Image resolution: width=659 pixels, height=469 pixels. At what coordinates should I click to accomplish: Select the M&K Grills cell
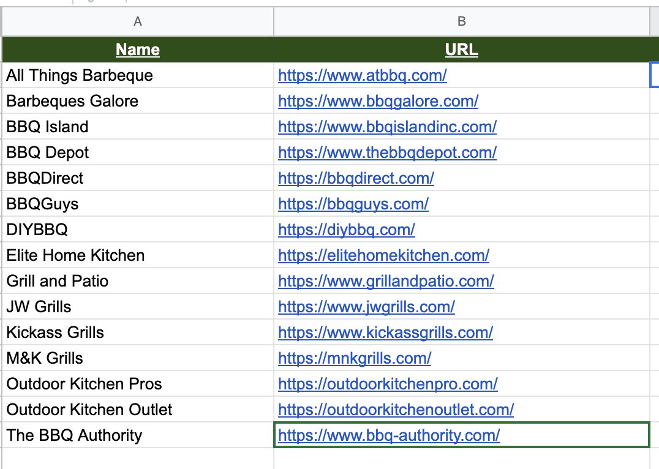point(138,358)
